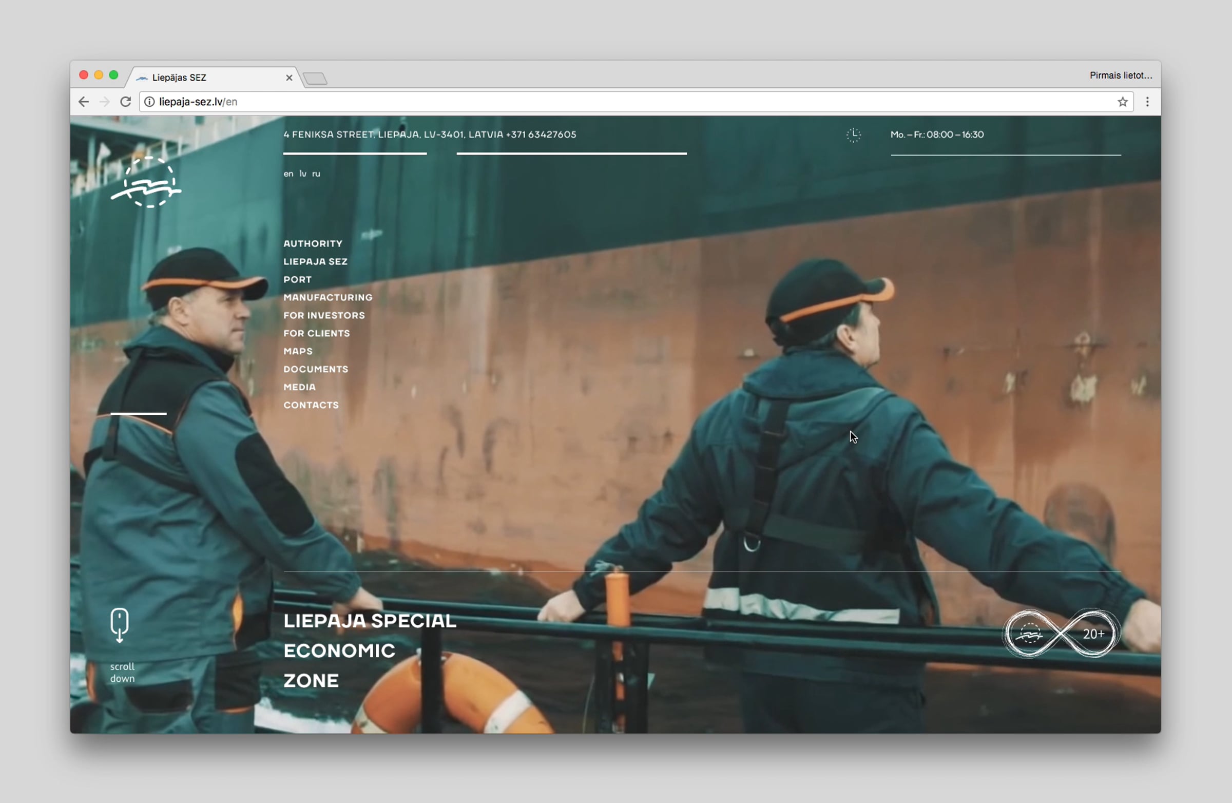
Task: Go to the Media section
Action: tap(300, 387)
